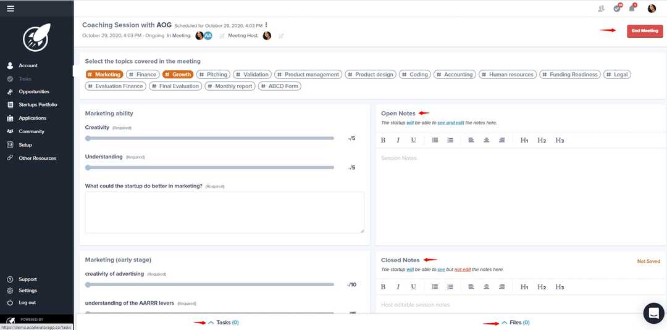The height and width of the screenshot is (330, 667).
Task: Toggle the Finance topic tag
Action: [x=143, y=74]
